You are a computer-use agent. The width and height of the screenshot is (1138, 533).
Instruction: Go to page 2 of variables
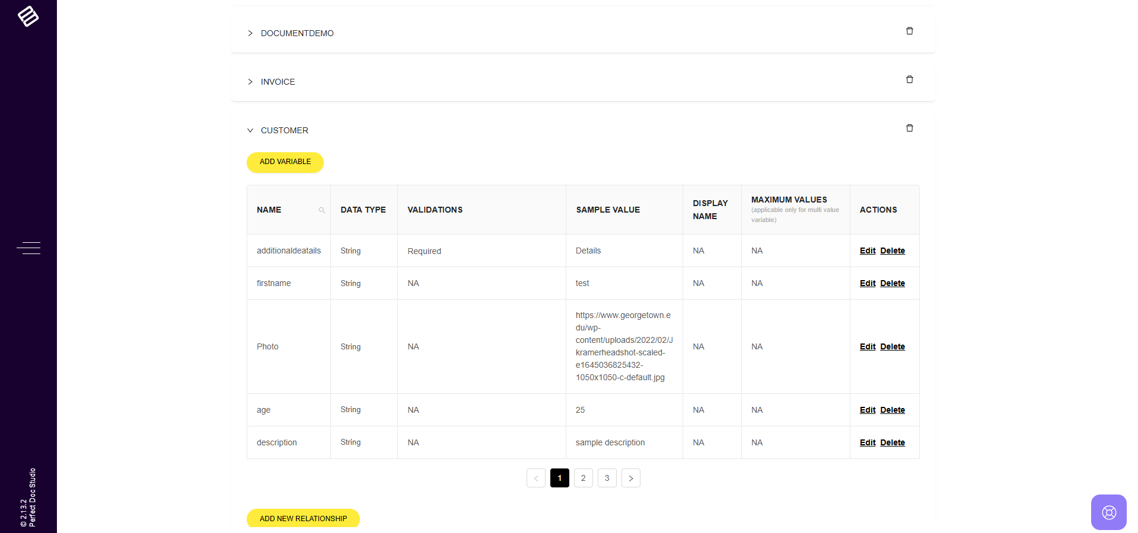[x=583, y=478]
